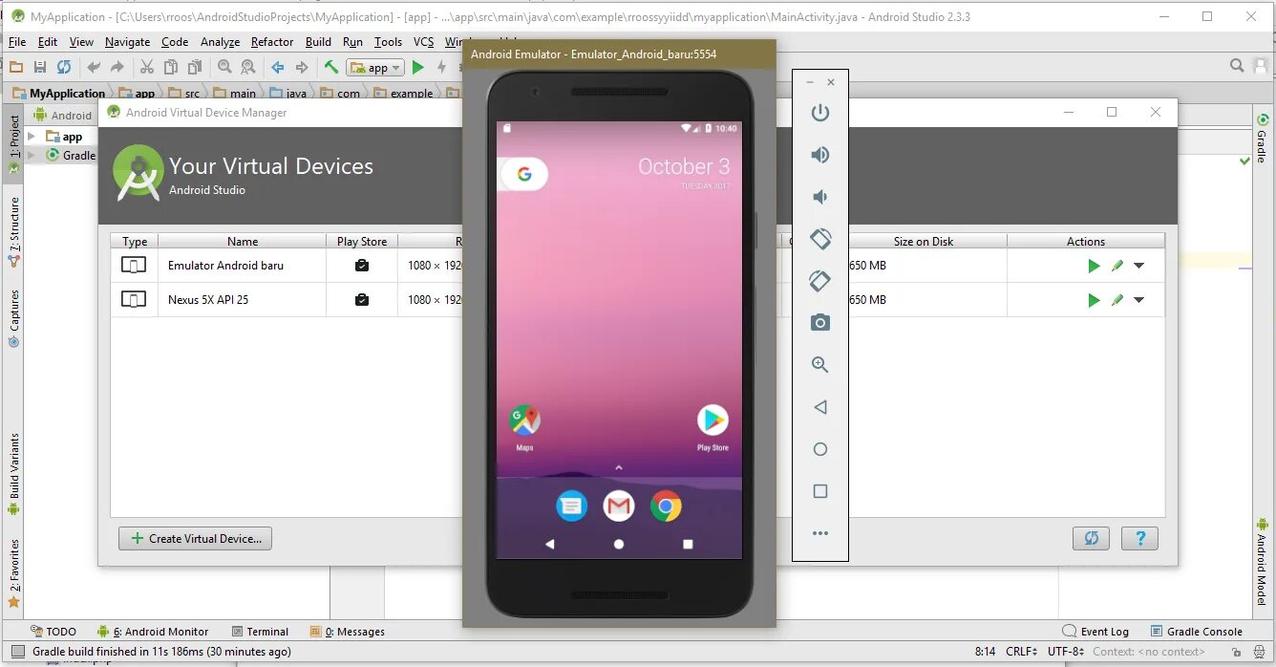Lower emulator volume with volume down icon
The height and width of the screenshot is (667, 1276).
click(819, 197)
